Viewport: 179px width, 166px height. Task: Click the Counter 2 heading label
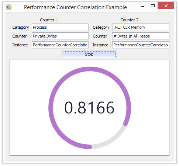(x=129, y=20)
